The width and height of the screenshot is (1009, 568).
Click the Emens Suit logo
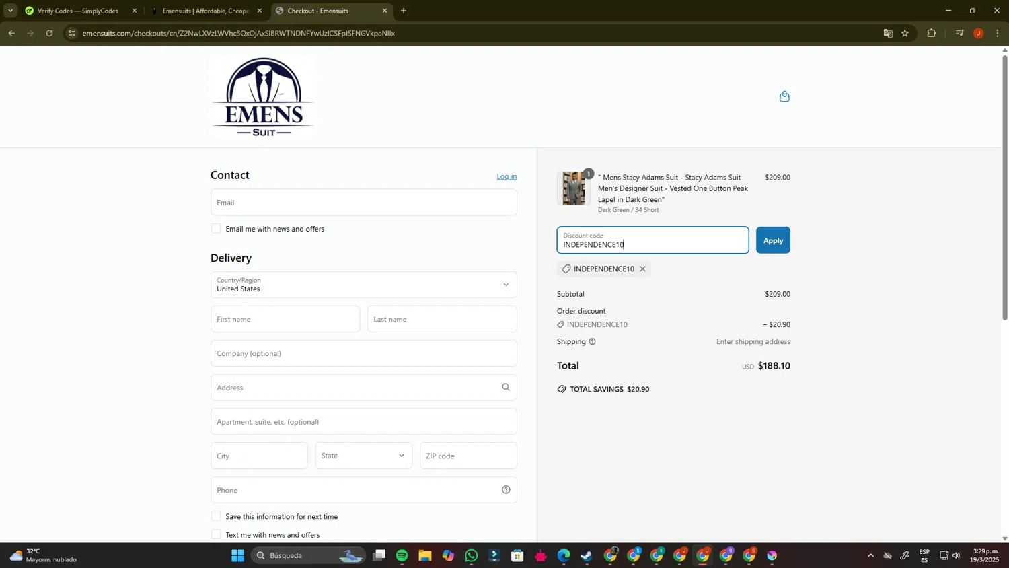pos(262,97)
